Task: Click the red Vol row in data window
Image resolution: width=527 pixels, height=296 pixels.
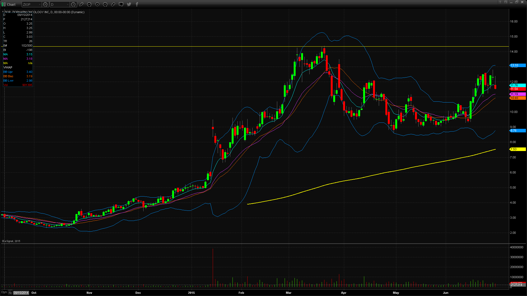Action: click(18, 85)
